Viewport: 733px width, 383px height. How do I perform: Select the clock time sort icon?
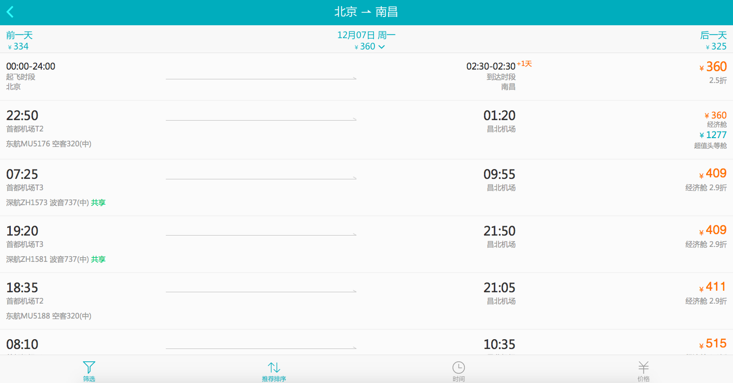(x=458, y=368)
